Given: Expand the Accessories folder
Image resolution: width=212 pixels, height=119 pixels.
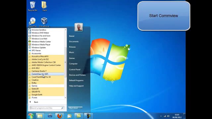Looking at the screenshot, I should point(46,54).
